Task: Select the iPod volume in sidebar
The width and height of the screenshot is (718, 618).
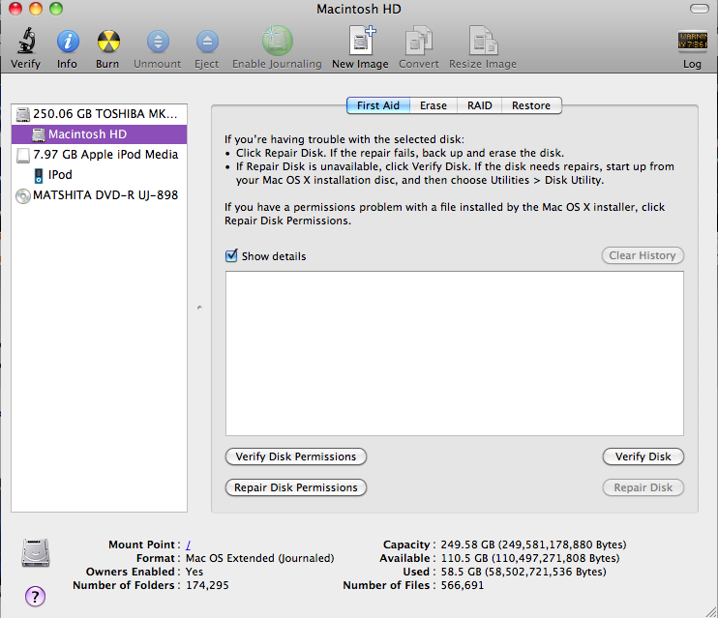Action: [99, 174]
